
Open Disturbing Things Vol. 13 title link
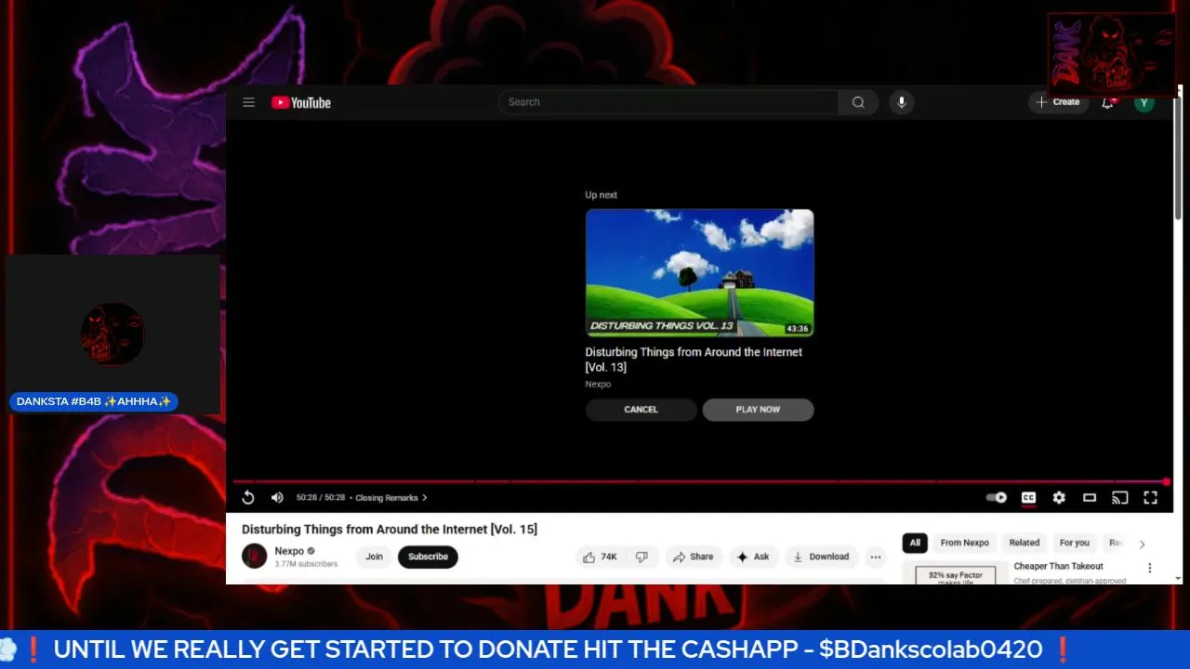(694, 360)
